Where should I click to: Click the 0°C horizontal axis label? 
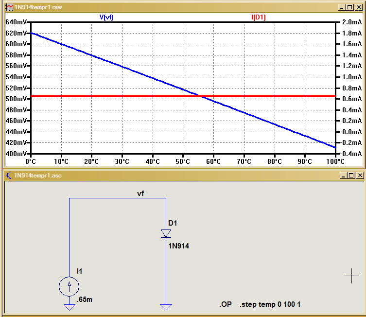coord(31,161)
